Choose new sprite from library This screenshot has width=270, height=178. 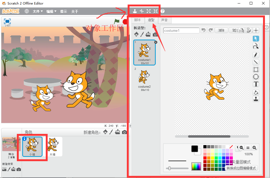click(105, 132)
